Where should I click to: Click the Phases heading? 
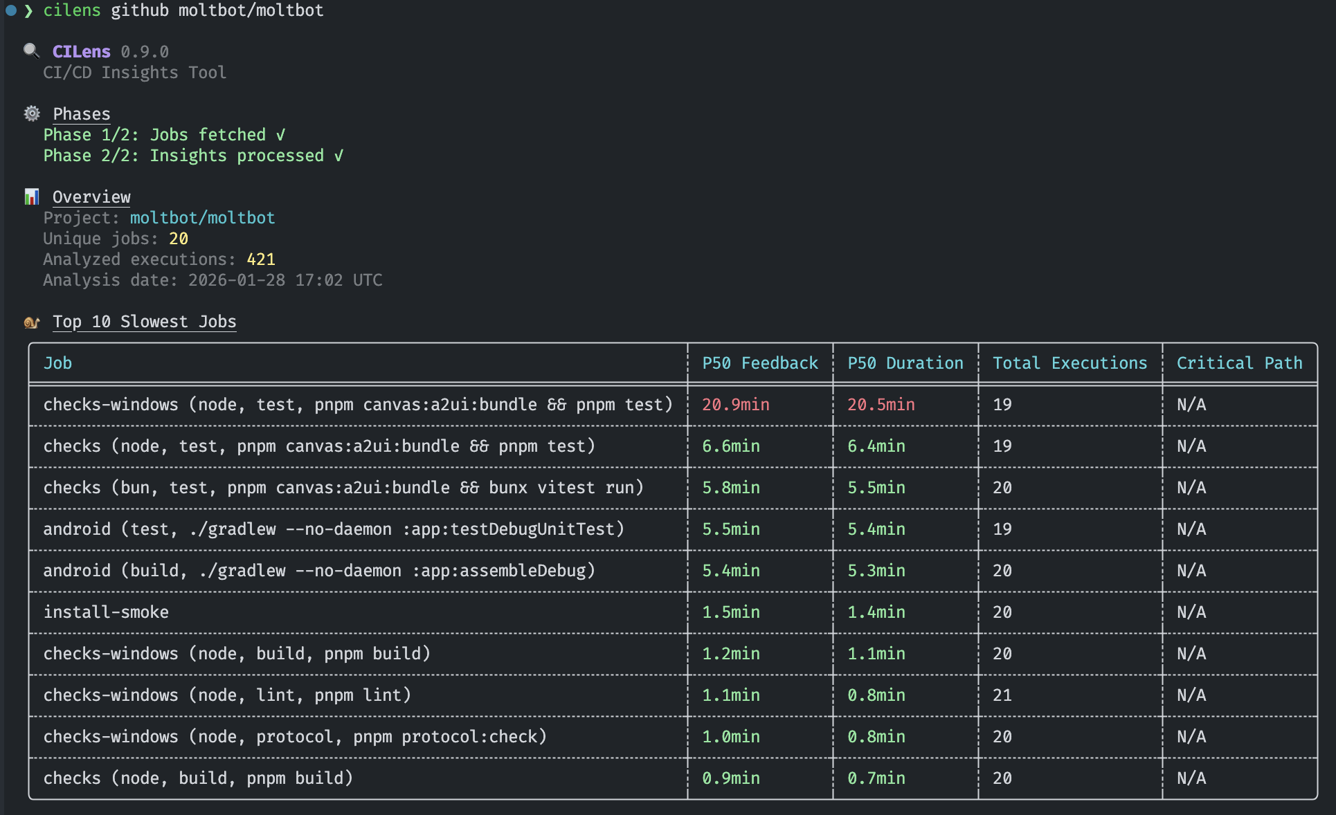[x=82, y=114]
